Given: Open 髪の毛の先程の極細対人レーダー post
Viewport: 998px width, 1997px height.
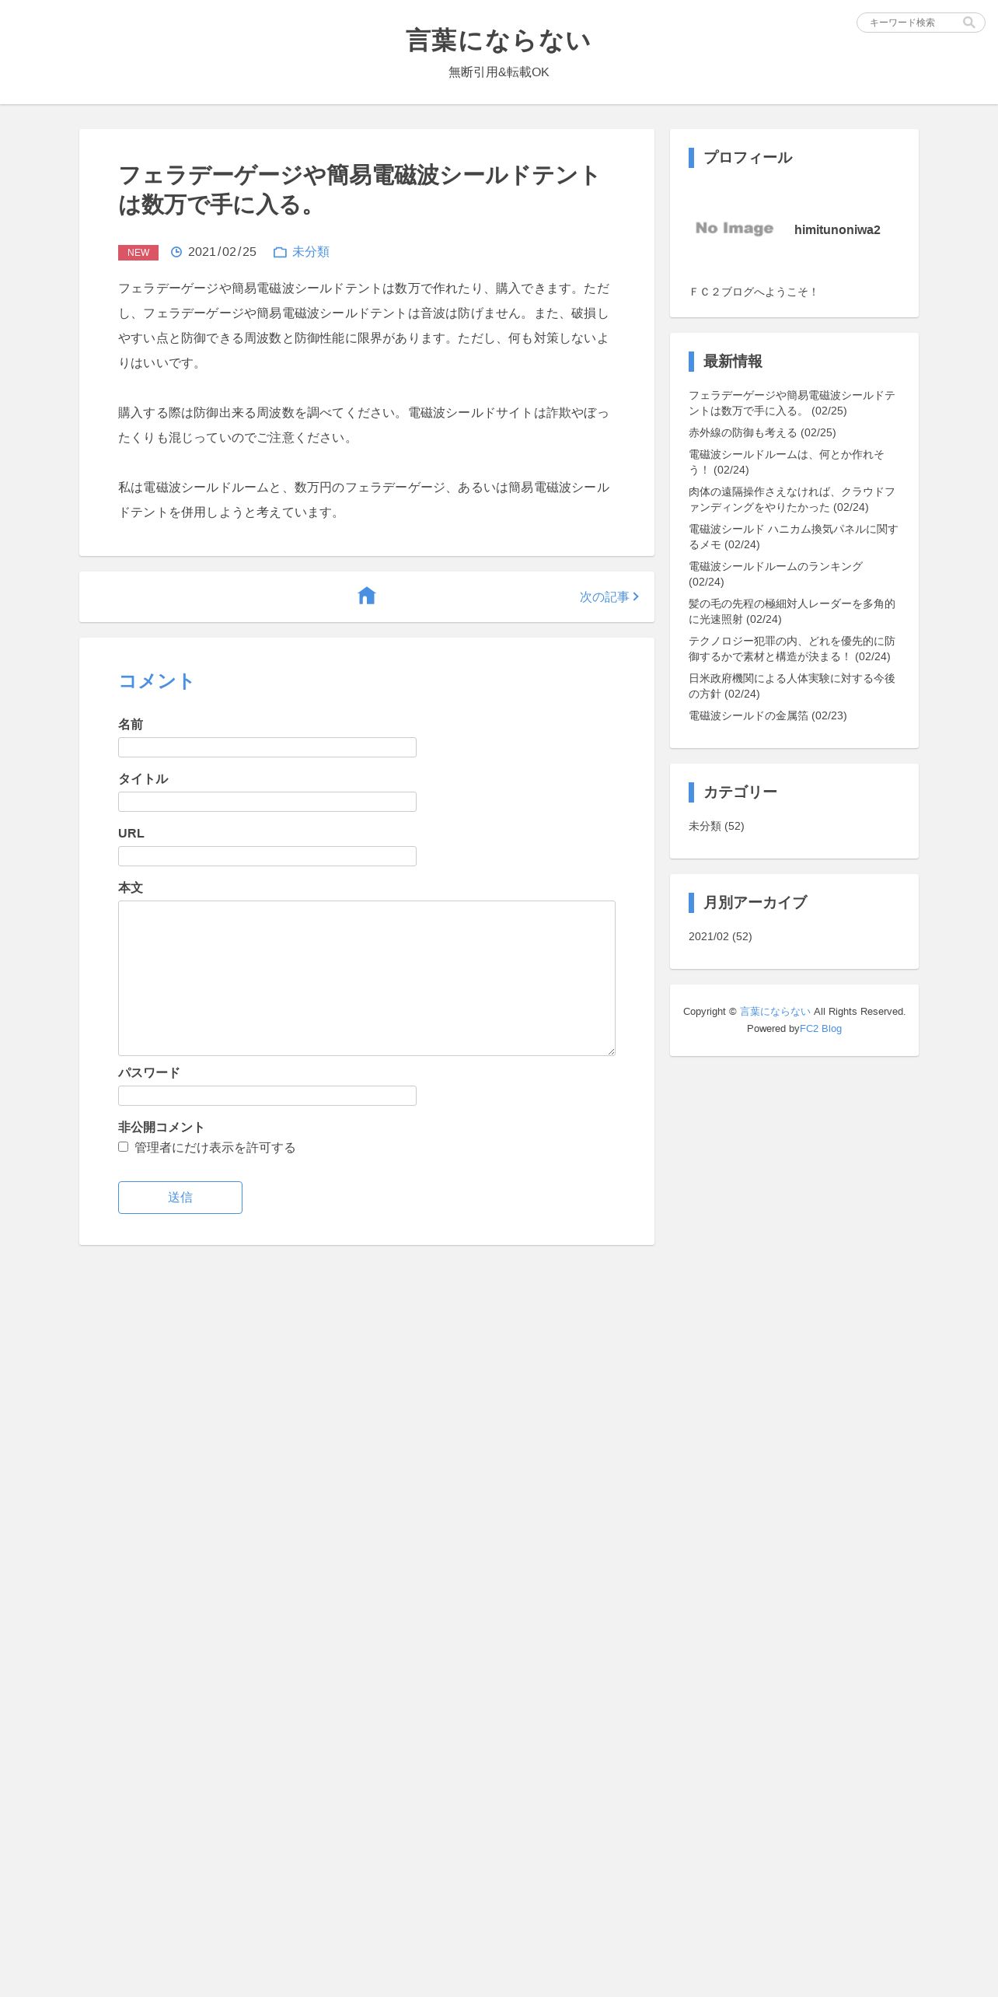Looking at the screenshot, I should (792, 611).
